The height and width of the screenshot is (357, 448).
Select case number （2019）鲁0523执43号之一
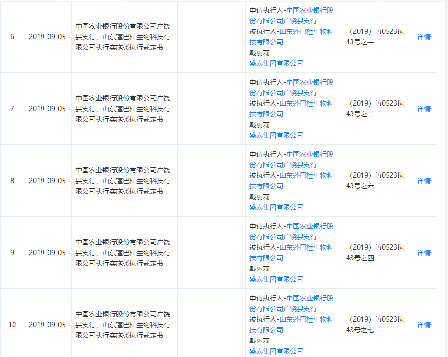(375, 37)
